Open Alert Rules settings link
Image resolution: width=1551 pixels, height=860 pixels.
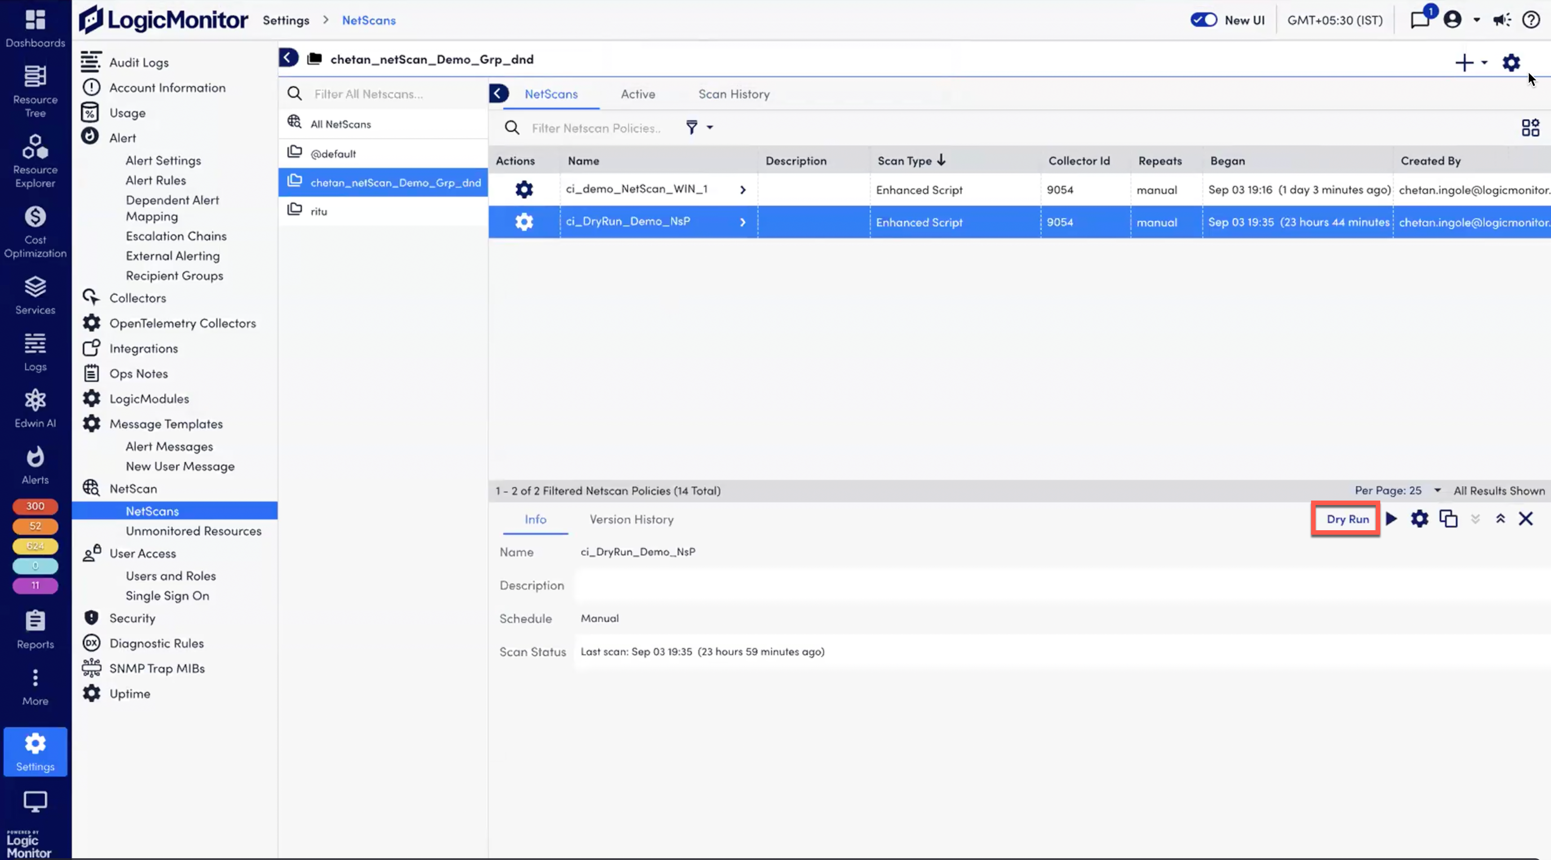click(x=155, y=180)
